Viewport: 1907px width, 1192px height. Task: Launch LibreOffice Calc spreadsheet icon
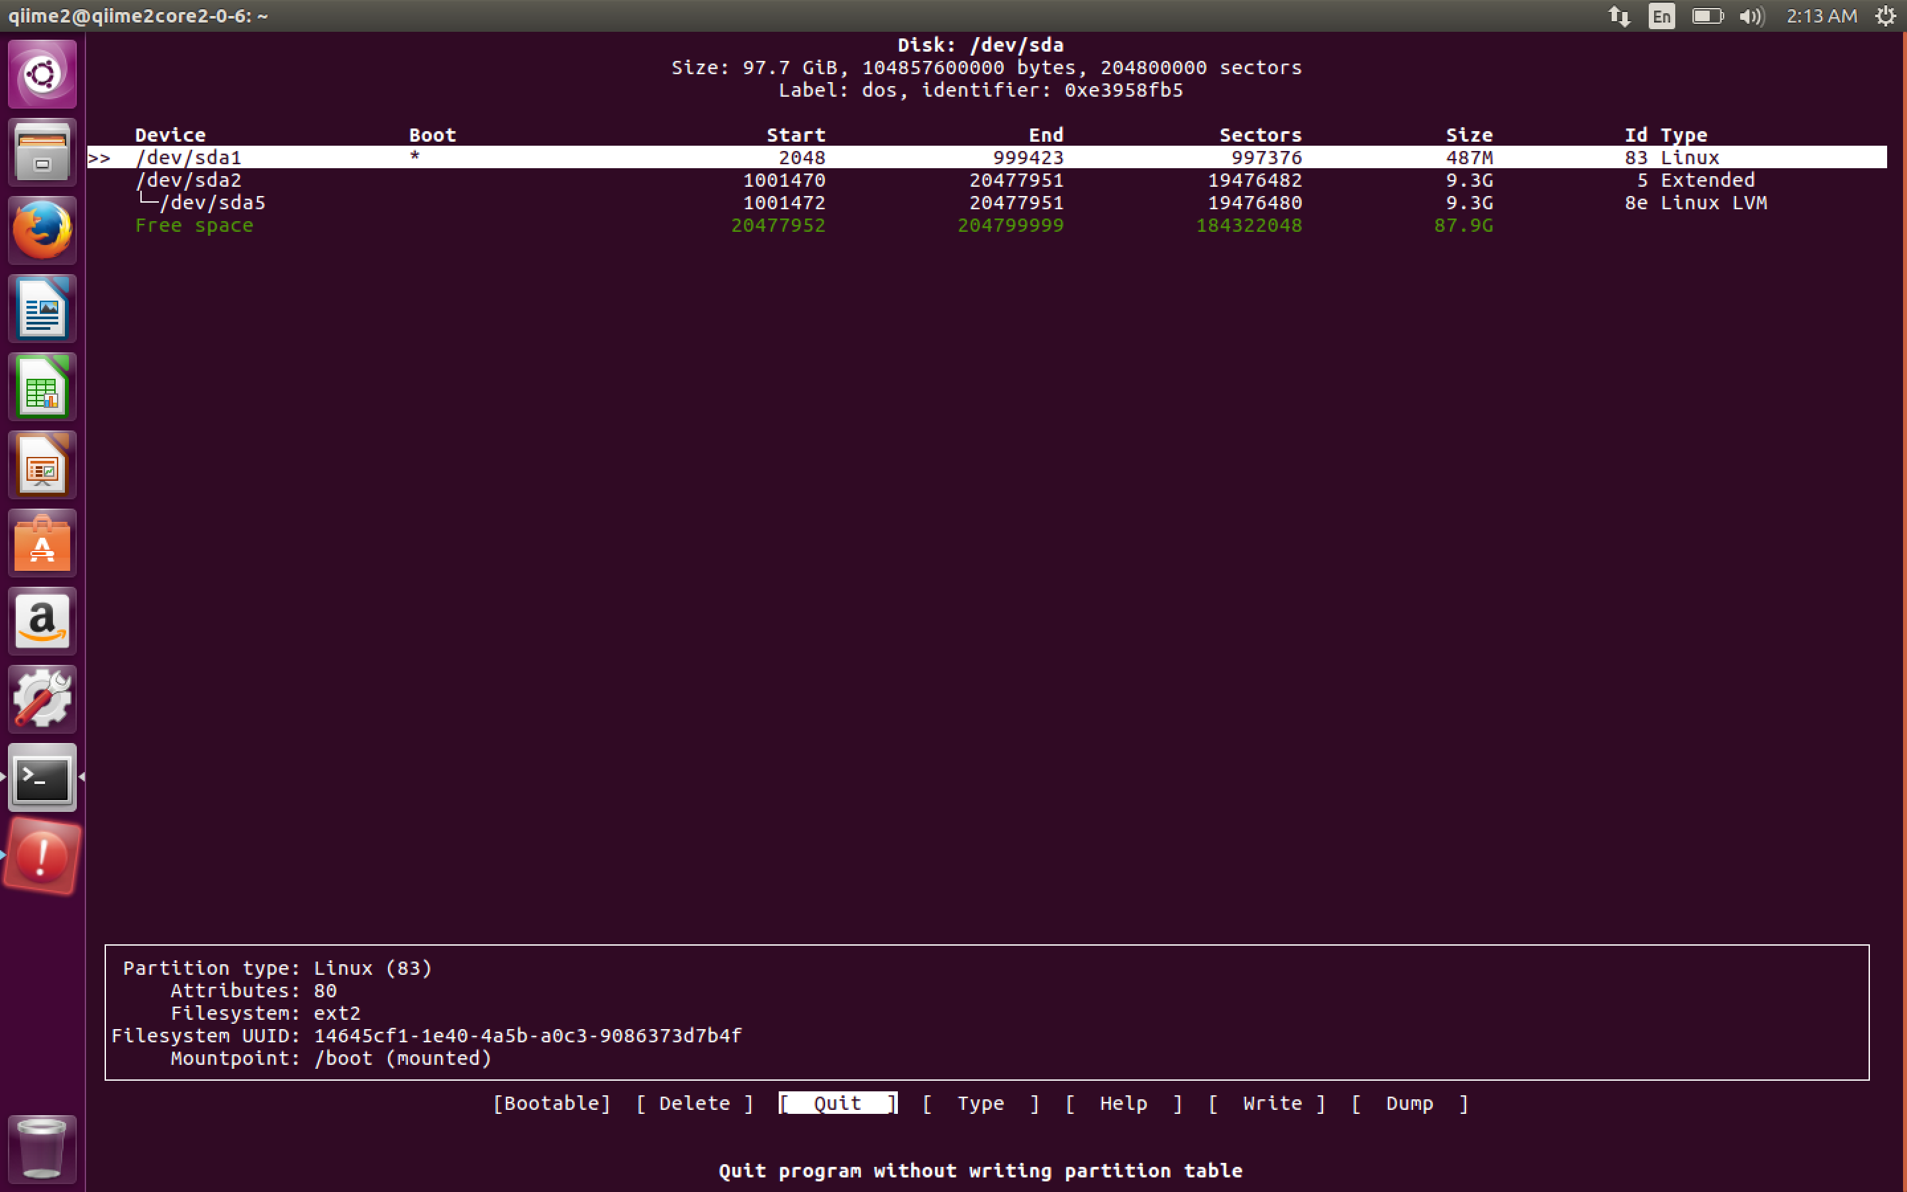(42, 386)
